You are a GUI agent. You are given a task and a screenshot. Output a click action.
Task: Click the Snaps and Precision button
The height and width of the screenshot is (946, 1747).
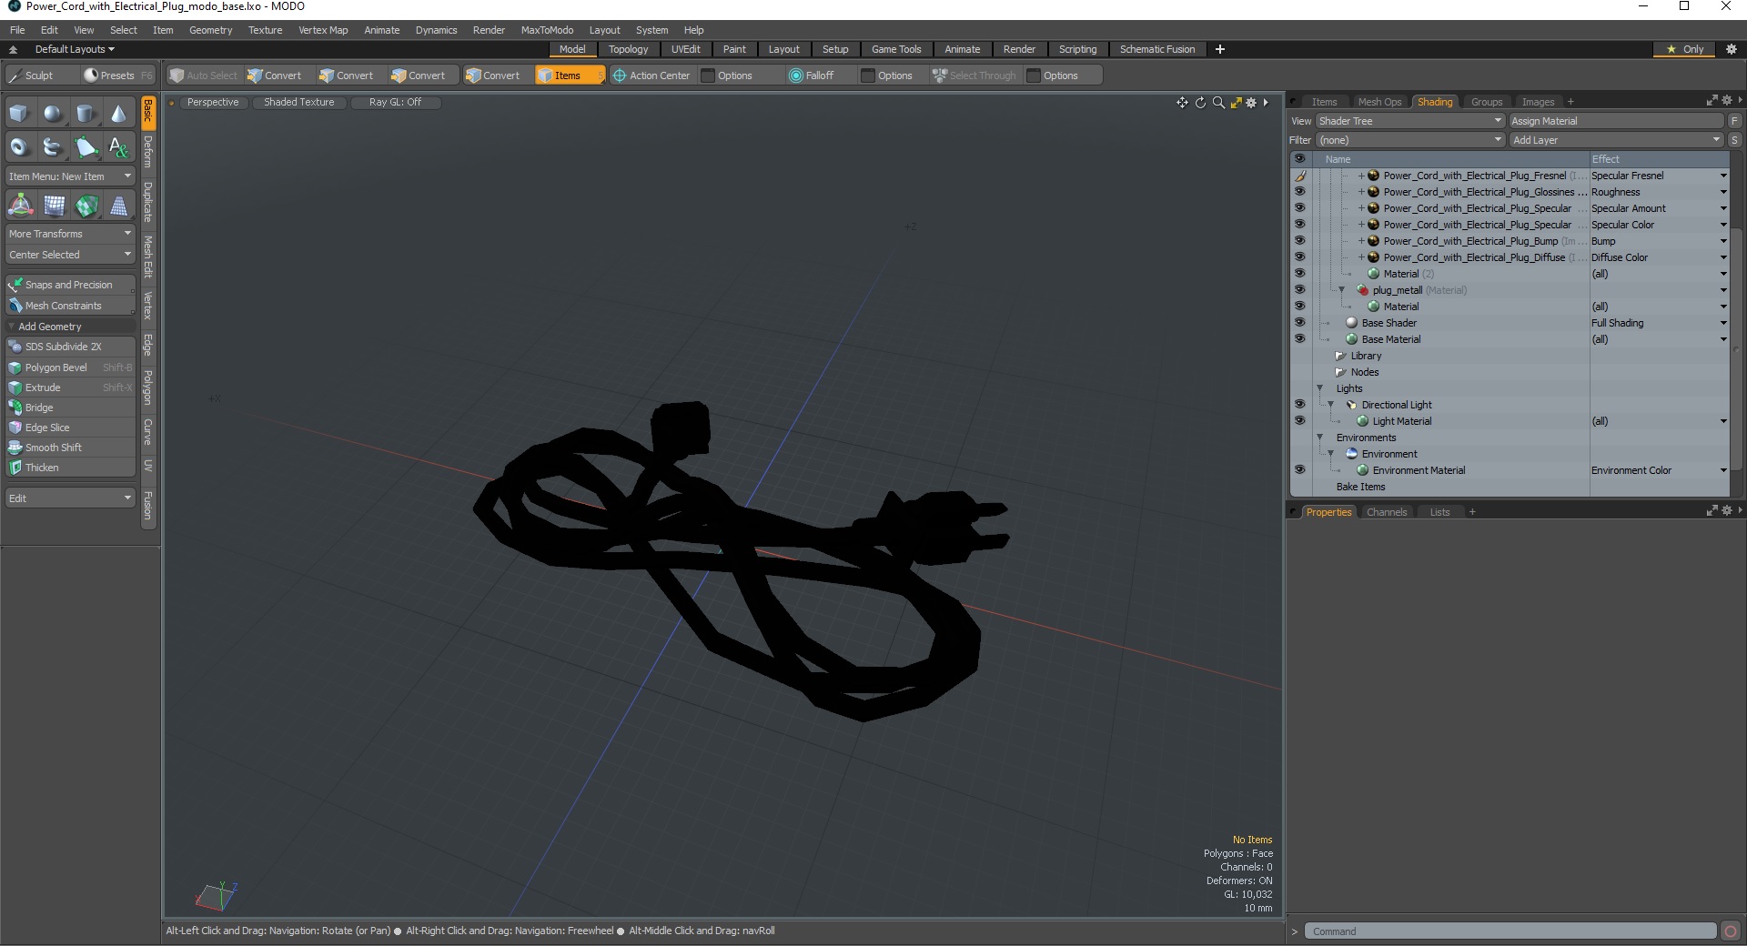71,285
